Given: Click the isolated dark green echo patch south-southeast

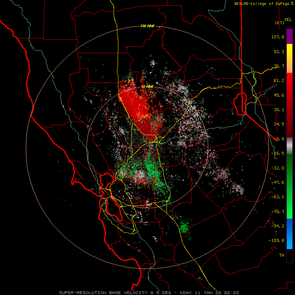Looking at the screenshot, I should (185, 227).
